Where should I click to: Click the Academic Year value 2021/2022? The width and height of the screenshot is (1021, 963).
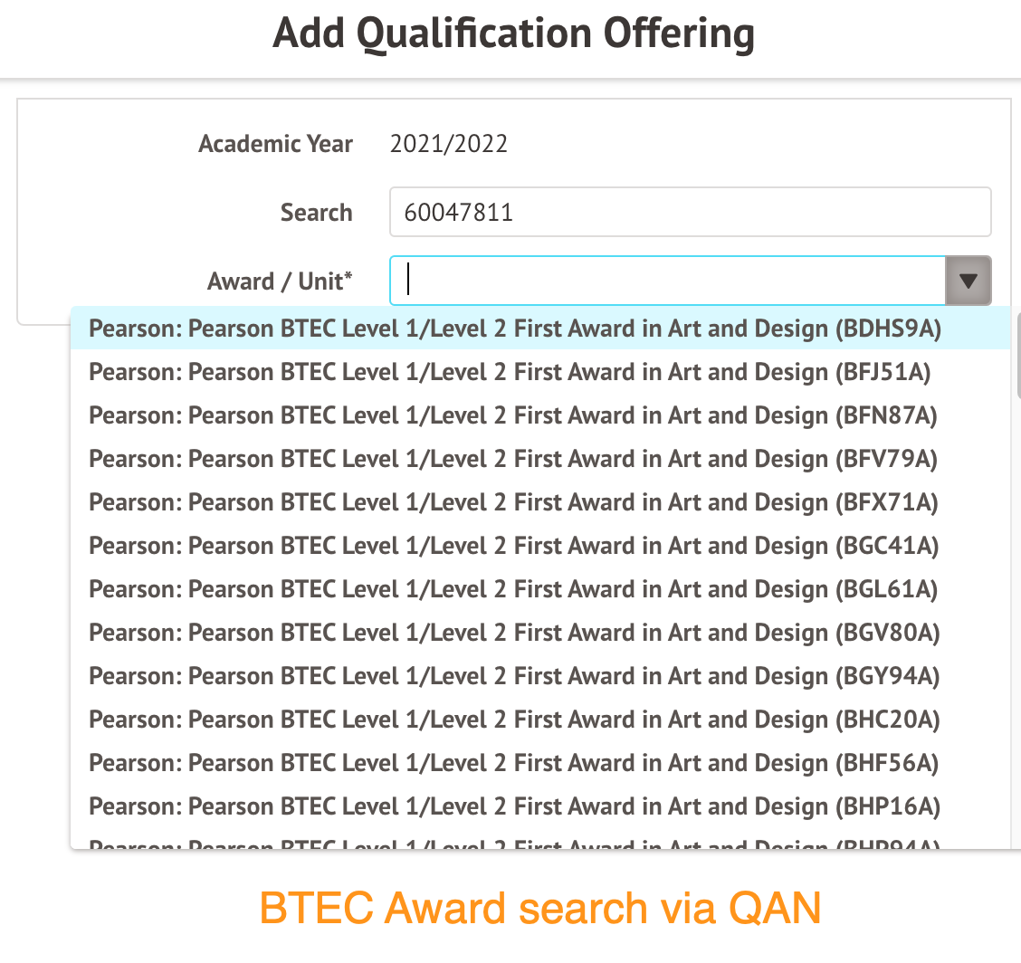click(x=449, y=144)
